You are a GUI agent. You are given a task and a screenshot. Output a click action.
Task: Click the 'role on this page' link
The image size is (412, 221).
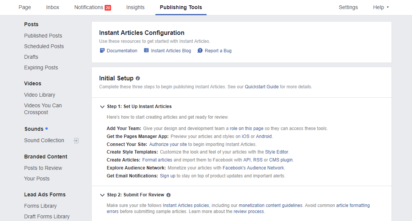[x=246, y=129]
